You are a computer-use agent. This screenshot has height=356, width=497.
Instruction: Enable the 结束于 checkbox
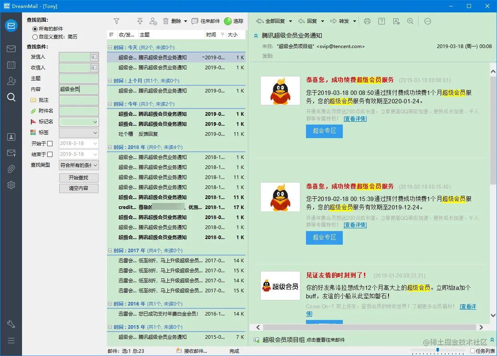coord(50,154)
